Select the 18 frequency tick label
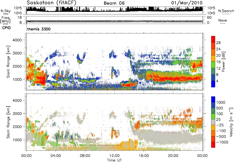This screenshot has height=162, width=234. coord(20,18)
